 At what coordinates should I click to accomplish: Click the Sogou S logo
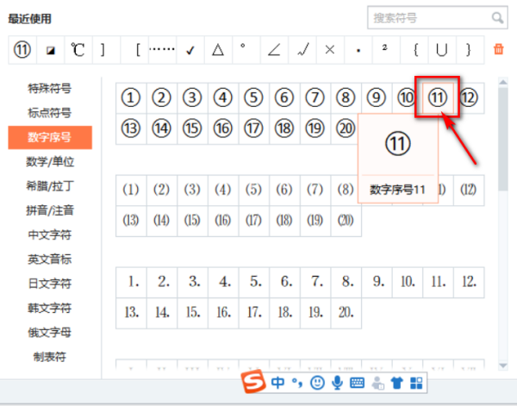254,382
